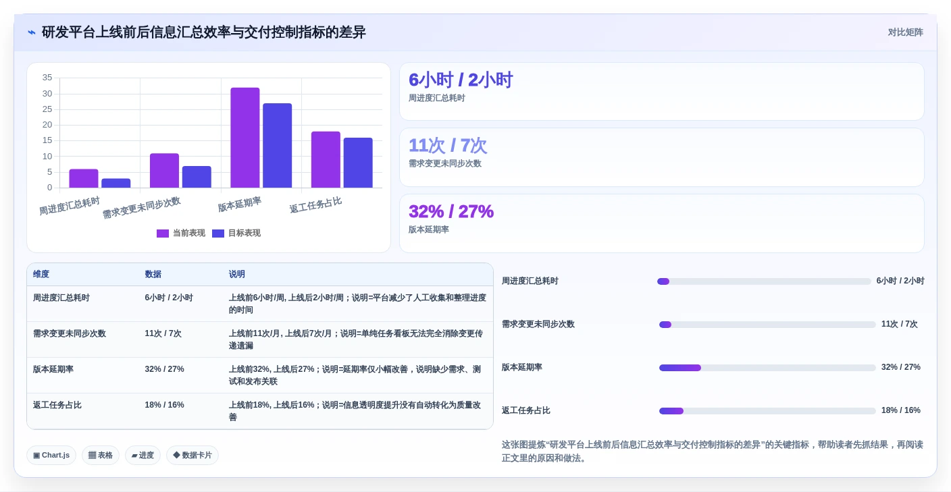
Task: Click the 版本延期率 current-value bar in chart
Action: pyautogui.click(x=245, y=138)
